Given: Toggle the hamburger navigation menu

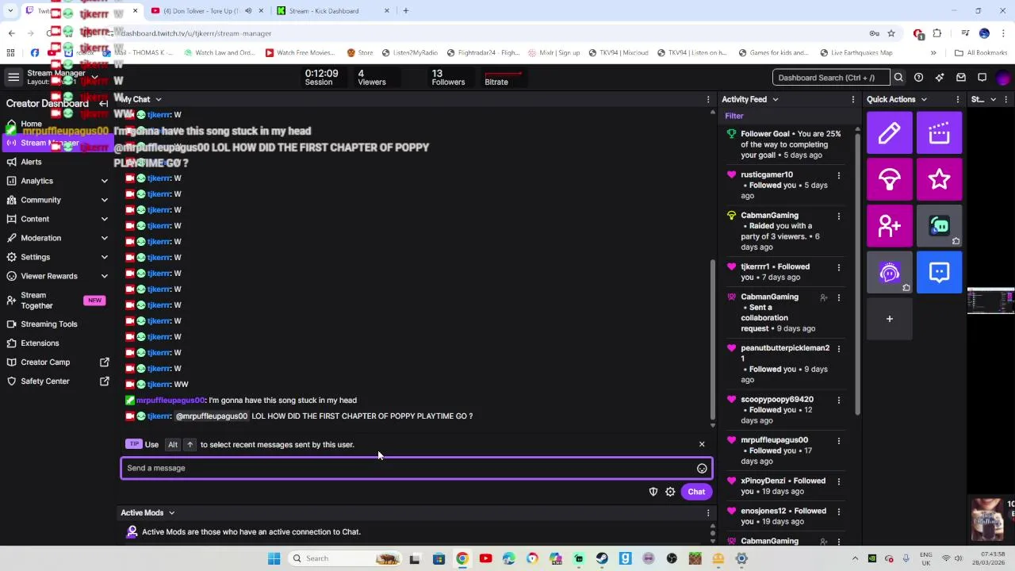Looking at the screenshot, I should click(x=13, y=77).
